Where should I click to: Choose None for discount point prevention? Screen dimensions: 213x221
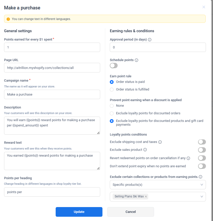tap(112, 106)
